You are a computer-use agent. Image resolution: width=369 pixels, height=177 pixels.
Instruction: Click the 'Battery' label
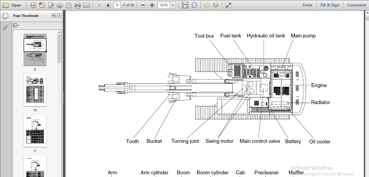point(293,141)
